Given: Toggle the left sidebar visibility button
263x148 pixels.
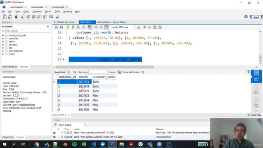Looking at the screenshot, I should pyautogui.click(x=252, y=16).
